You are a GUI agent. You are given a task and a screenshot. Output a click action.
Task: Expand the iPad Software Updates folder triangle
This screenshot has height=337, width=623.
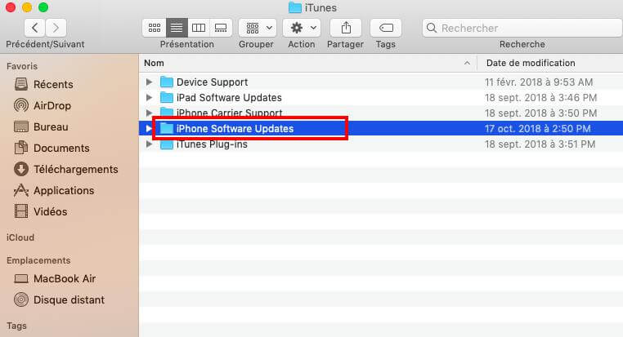(x=149, y=98)
